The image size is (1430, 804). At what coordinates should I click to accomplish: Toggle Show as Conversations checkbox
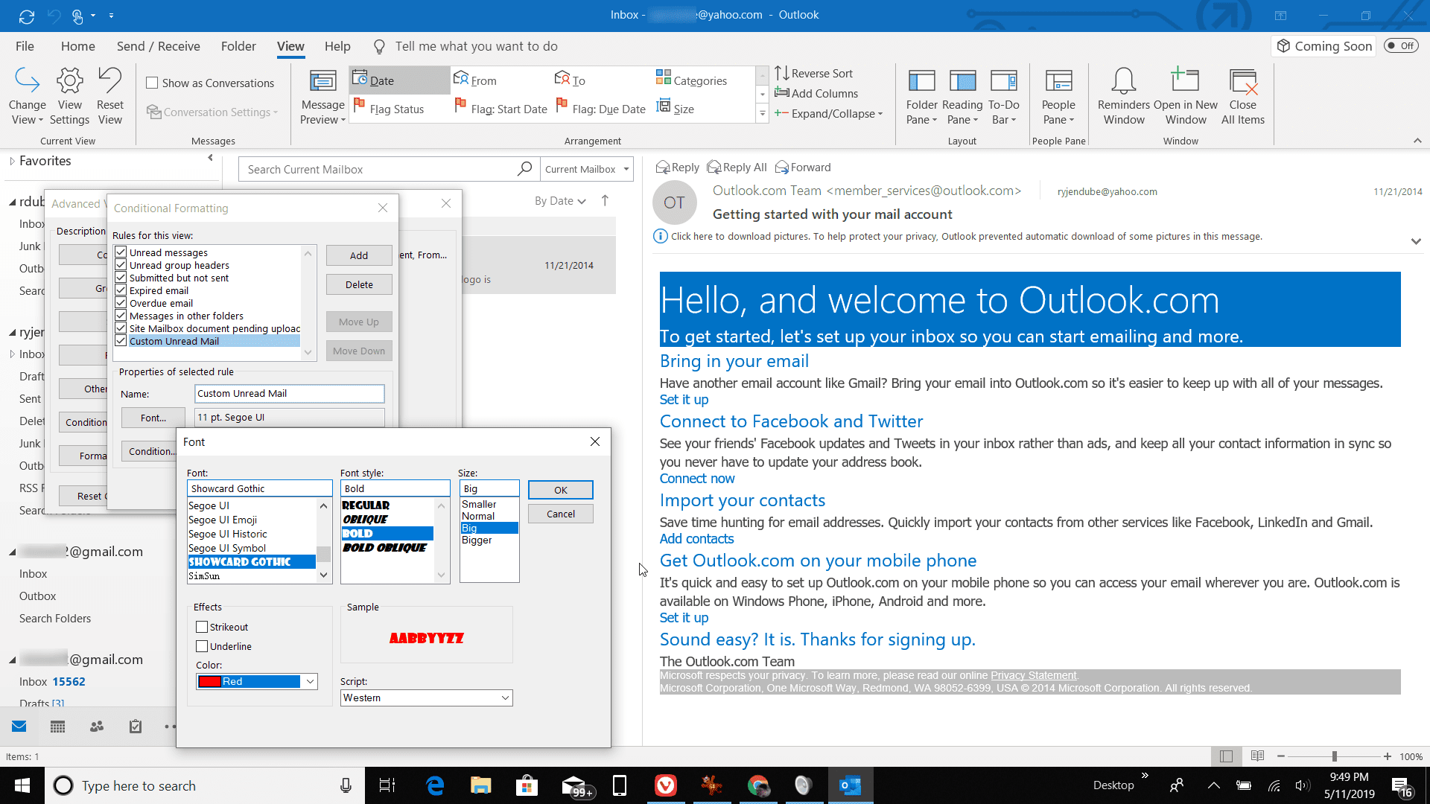[x=152, y=83]
